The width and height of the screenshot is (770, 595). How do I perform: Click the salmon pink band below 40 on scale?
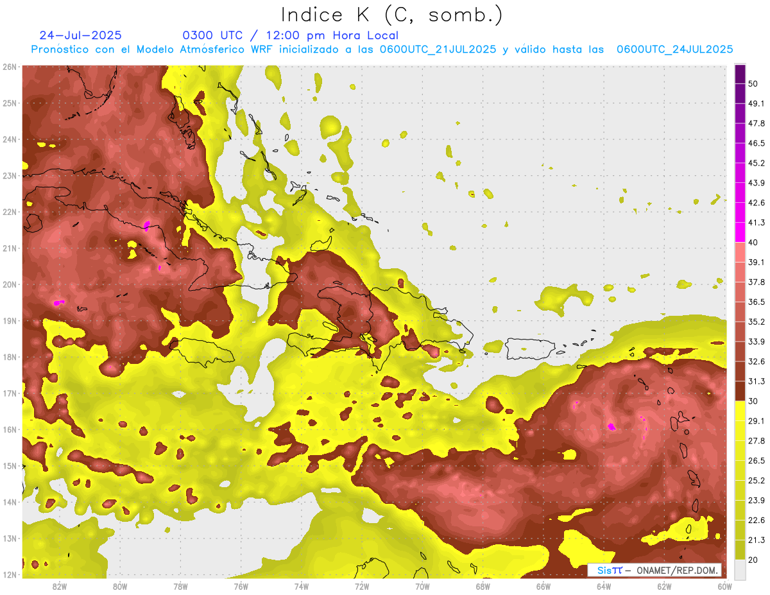pyautogui.click(x=740, y=252)
